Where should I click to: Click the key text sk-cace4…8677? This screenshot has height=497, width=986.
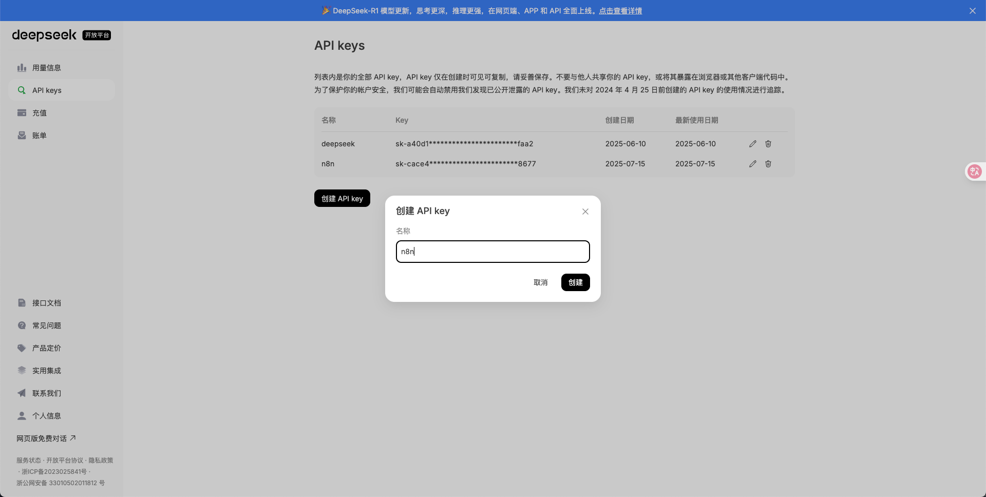pyautogui.click(x=466, y=164)
